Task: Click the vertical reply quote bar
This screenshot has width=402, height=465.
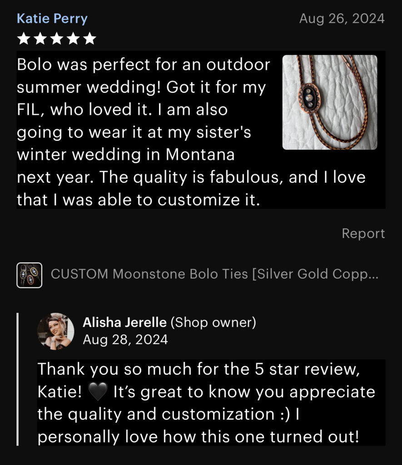Action: tap(18, 379)
